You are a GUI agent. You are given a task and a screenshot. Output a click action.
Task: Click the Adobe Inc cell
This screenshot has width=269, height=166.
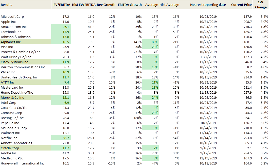coord(9,153)
